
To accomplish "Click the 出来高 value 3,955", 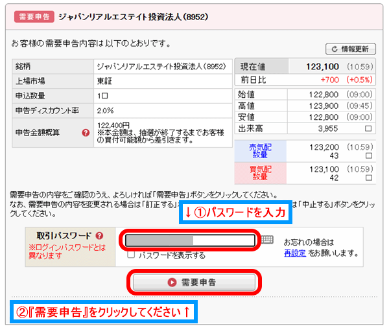I will point(328,128).
